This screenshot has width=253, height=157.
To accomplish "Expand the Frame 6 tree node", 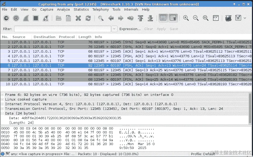I will pos(2,95).
